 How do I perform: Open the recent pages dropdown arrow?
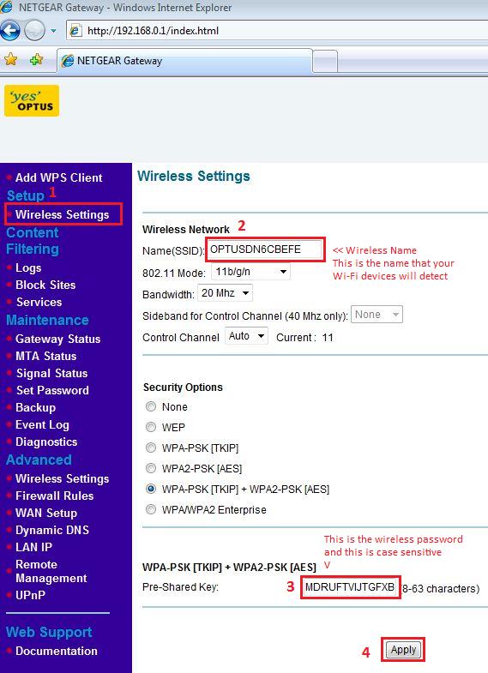[54, 31]
